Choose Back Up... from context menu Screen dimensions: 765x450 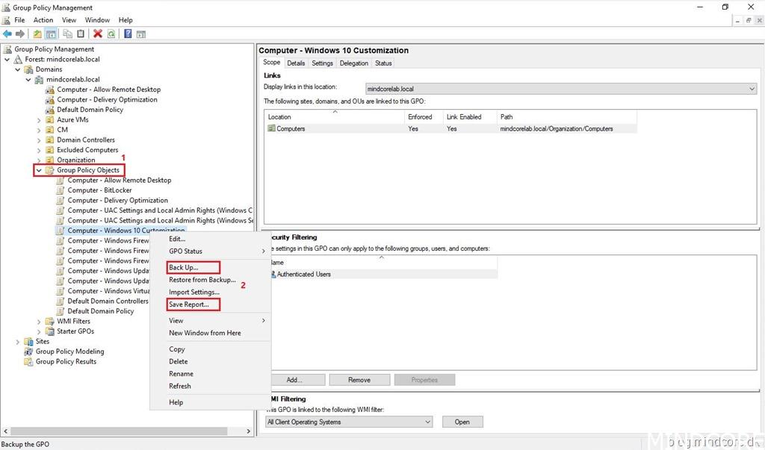[x=184, y=267]
